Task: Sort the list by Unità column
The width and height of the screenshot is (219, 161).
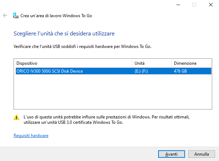Action: coord(152,63)
